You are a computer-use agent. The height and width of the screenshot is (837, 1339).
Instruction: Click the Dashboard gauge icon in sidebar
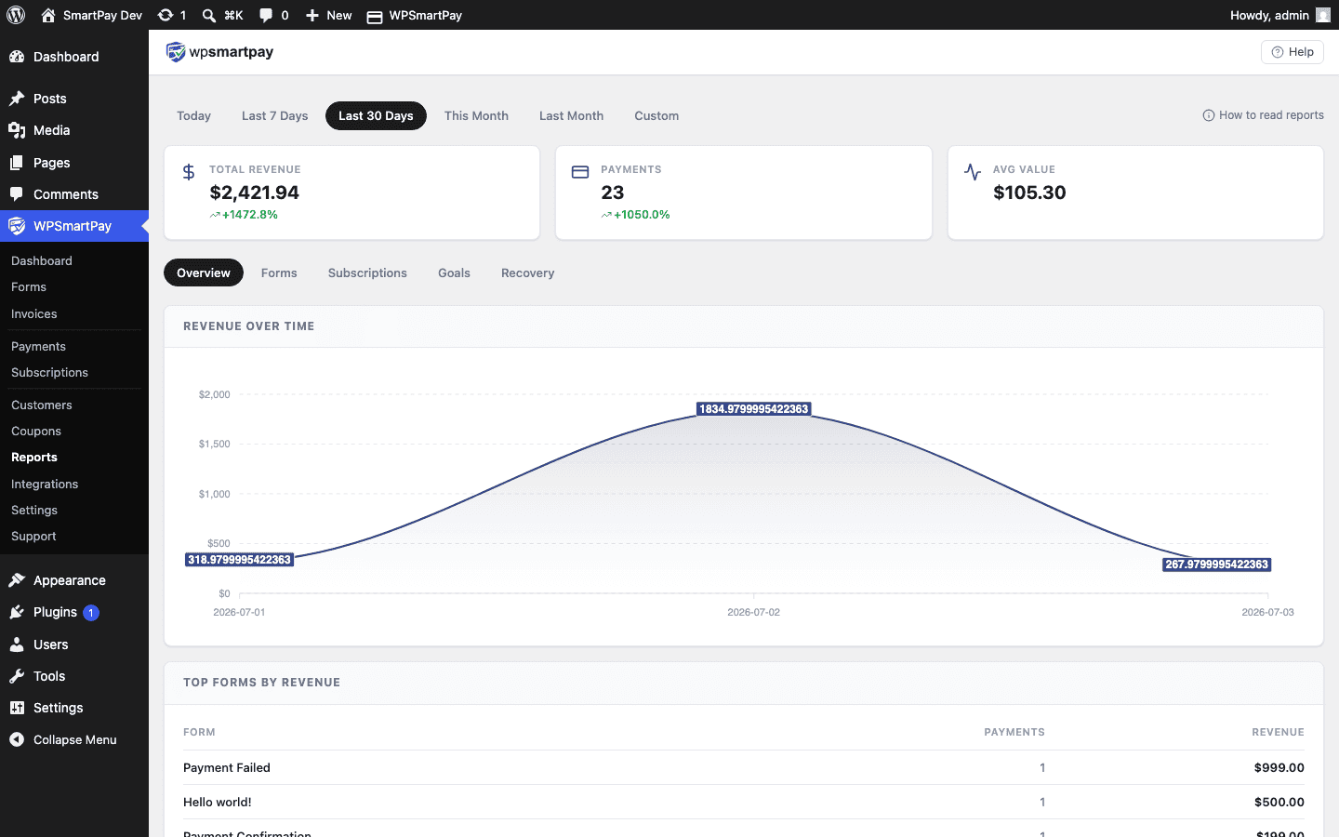point(17,57)
